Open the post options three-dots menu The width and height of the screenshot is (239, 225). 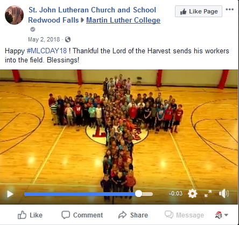click(x=230, y=9)
